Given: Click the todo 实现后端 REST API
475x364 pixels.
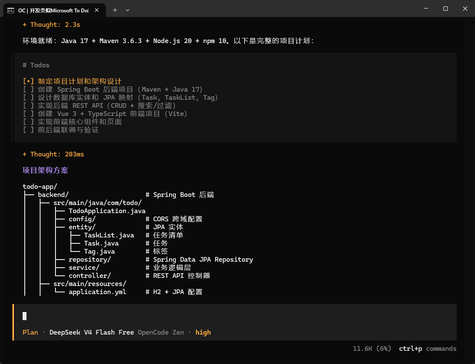Looking at the screenshot, I should coord(99,106).
